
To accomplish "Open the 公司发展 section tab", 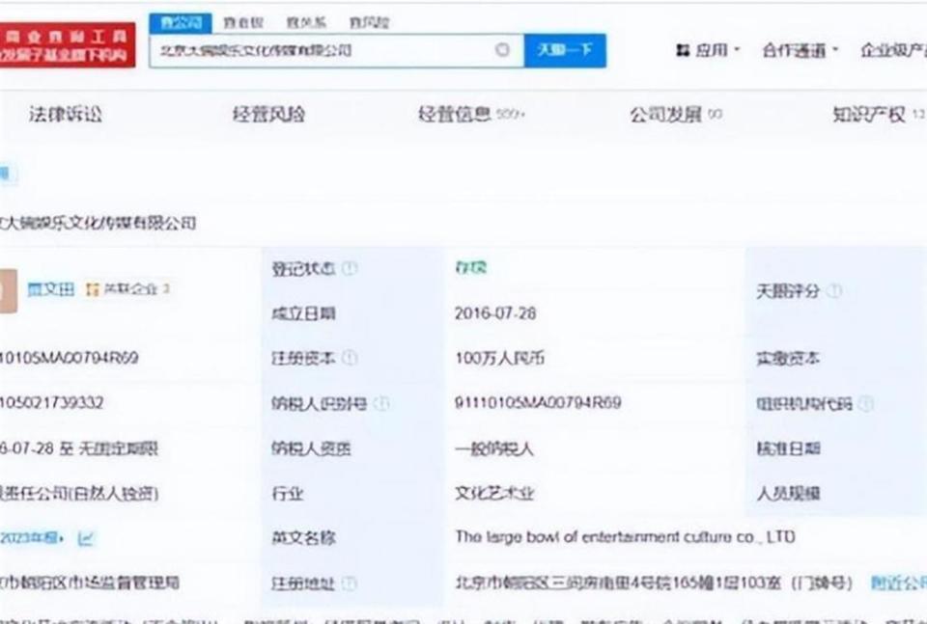I will (676, 114).
